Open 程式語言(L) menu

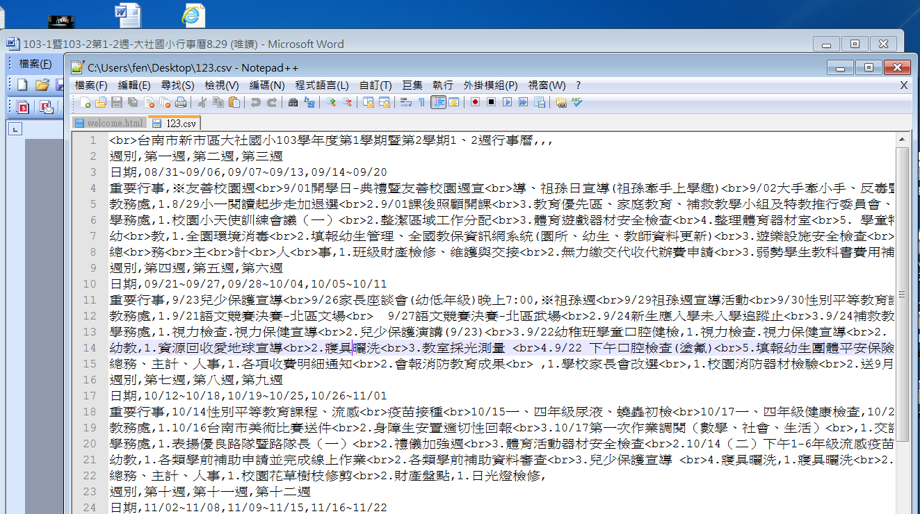pos(322,85)
